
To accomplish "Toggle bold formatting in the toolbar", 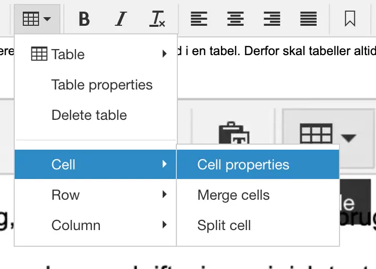I will tap(84, 19).
